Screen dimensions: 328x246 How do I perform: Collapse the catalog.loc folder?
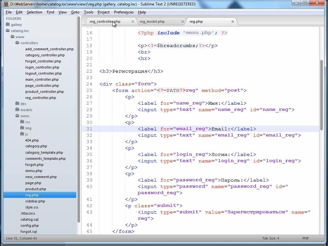pos(8,30)
